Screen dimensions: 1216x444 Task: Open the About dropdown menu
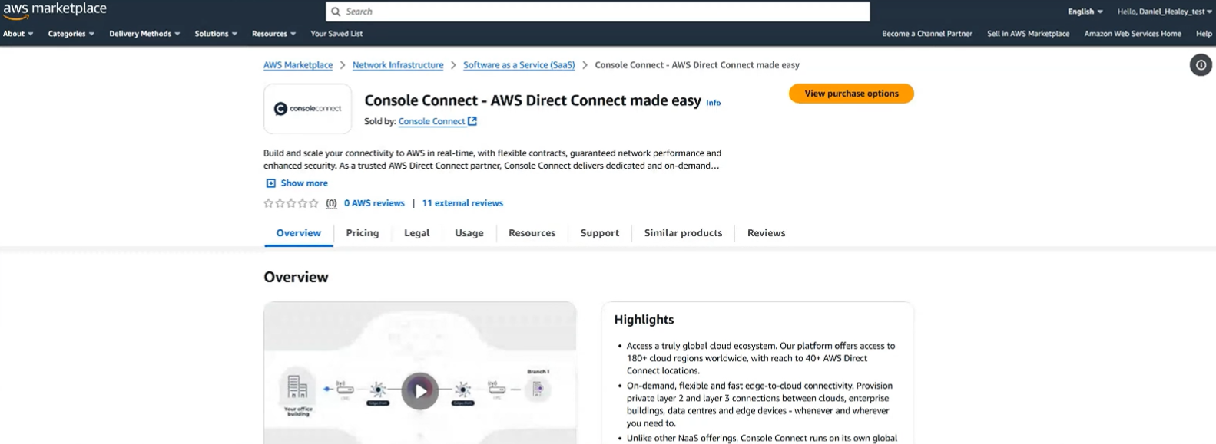pyautogui.click(x=18, y=34)
